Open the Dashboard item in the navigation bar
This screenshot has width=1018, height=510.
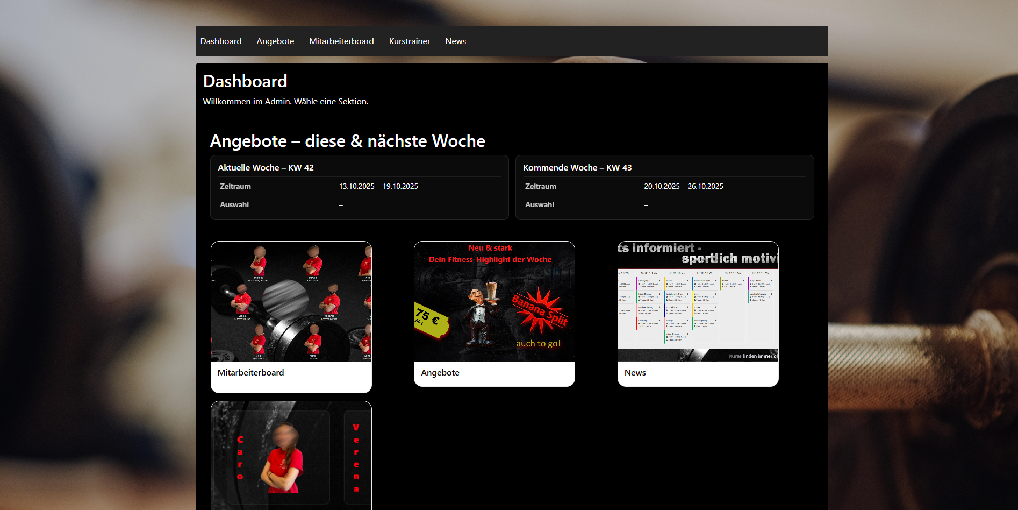click(221, 41)
